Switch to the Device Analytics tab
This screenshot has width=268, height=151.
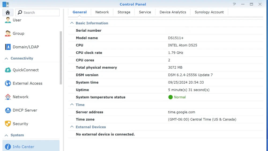point(173,12)
